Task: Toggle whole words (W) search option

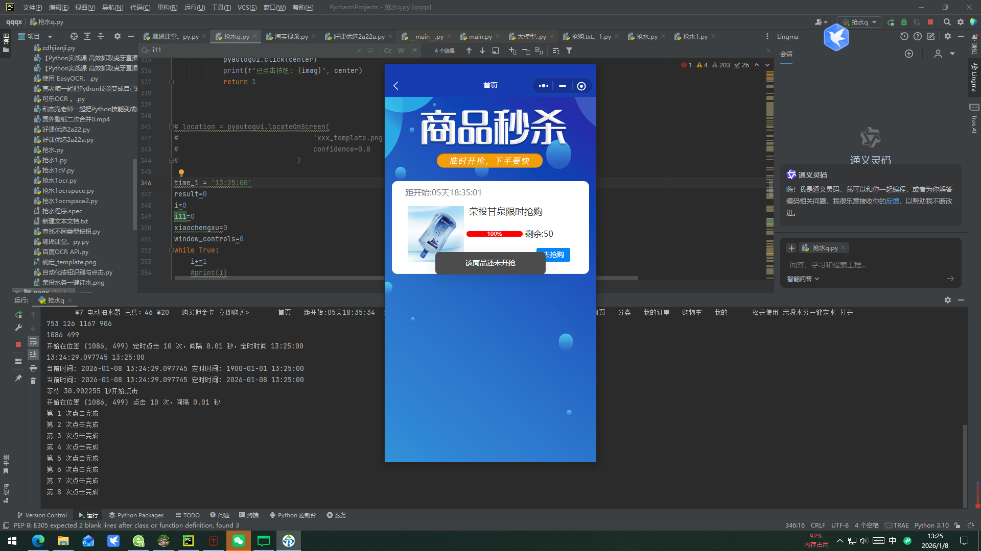Action: pos(401,51)
